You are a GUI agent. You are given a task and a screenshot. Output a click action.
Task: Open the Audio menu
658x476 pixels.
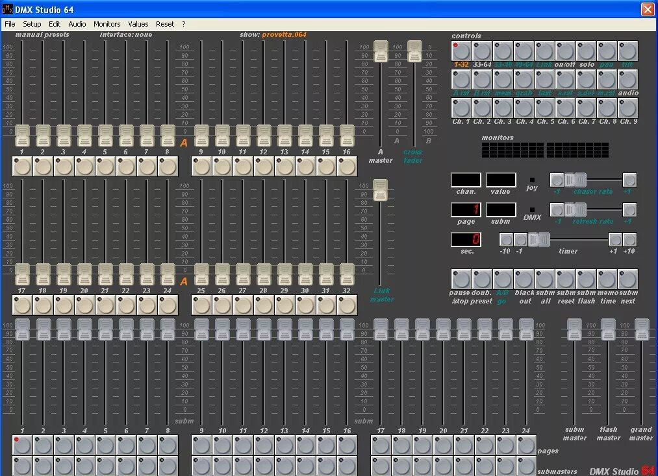[x=77, y=24]
